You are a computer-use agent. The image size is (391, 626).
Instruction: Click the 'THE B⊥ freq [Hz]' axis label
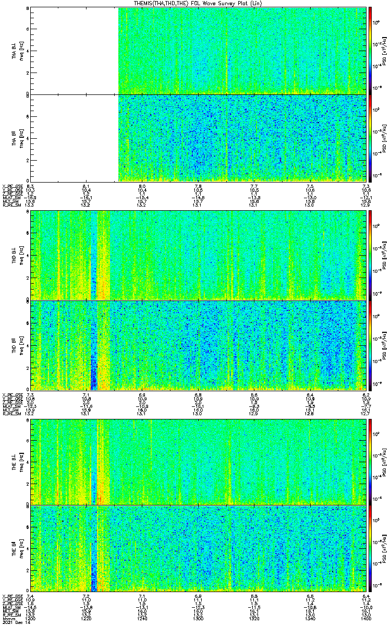[17, 462]
